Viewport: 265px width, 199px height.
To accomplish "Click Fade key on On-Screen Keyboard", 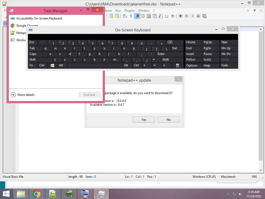I will point(229,65).
